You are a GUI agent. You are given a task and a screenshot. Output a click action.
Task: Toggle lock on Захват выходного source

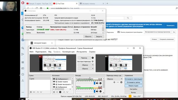coord(56,84)
